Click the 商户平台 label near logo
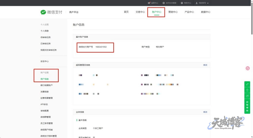 (74, 12)
